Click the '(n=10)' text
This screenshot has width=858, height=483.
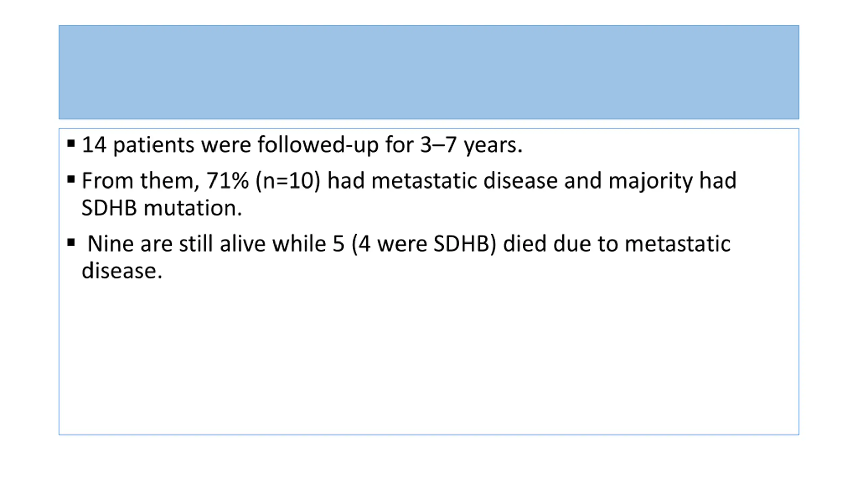[x=288, y=181]
